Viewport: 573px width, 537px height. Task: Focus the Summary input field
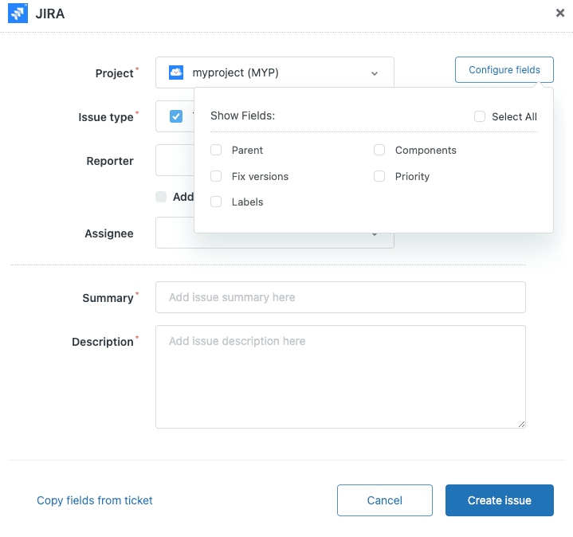340,297
